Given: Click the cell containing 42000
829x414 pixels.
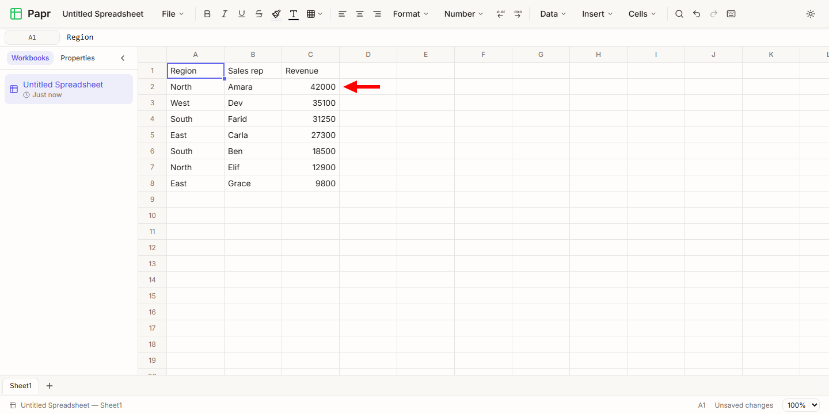Looking at the screenshot, I should click(311, 87).
